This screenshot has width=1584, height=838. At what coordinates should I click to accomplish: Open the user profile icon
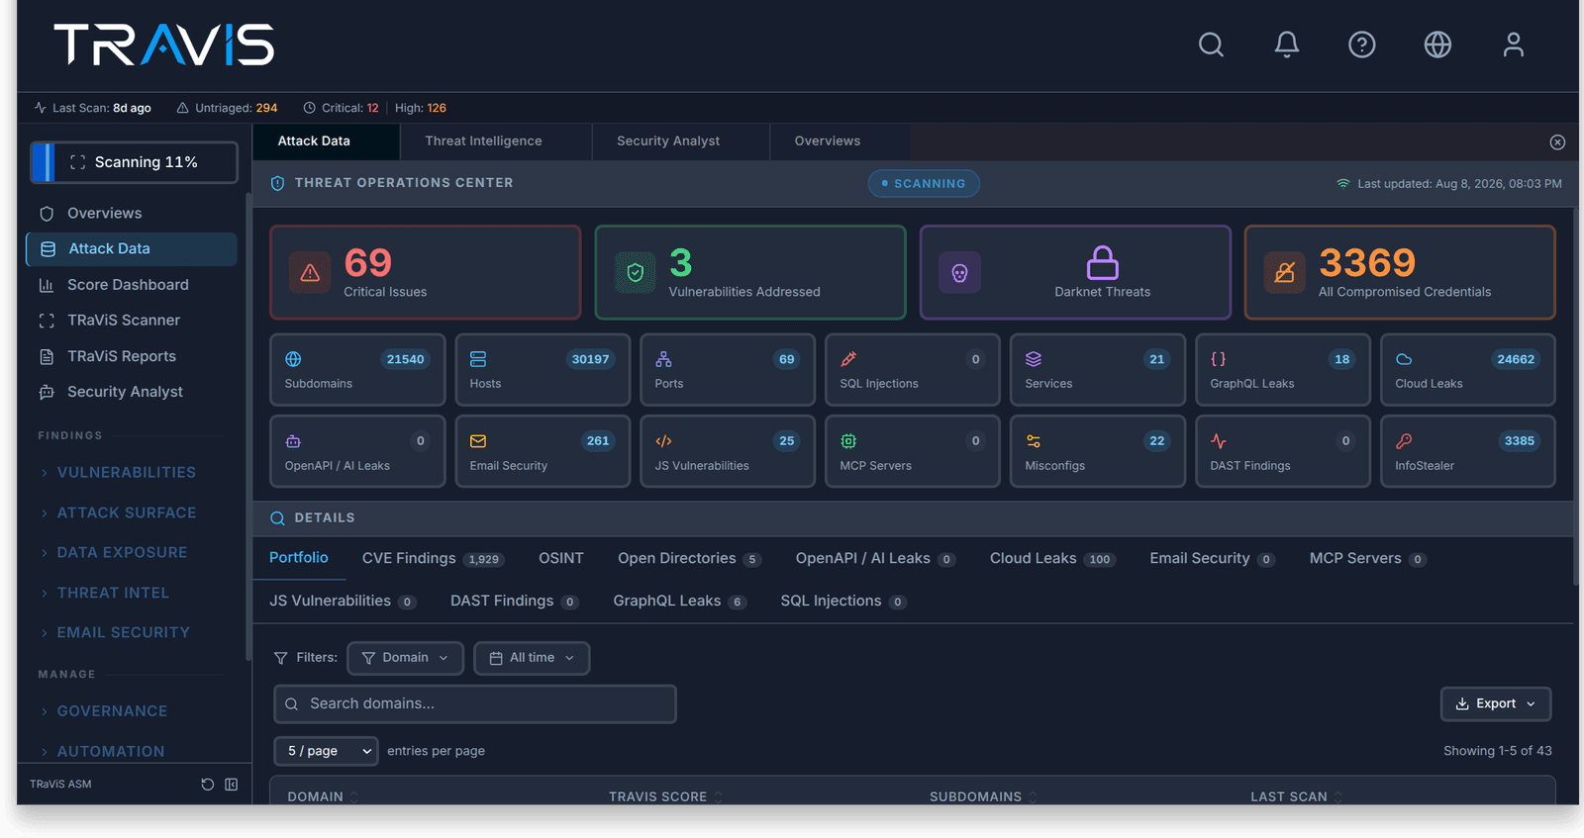(x=1513, y=45)
